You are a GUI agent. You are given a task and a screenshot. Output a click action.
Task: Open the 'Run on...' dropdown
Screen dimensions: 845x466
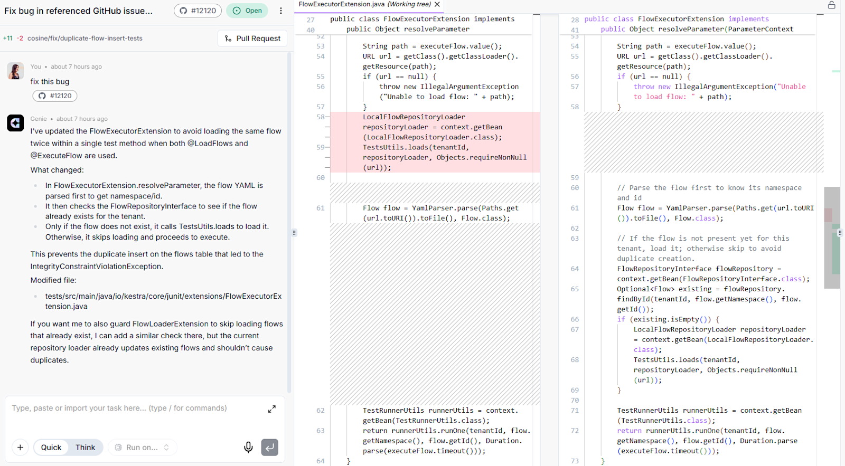143,448
